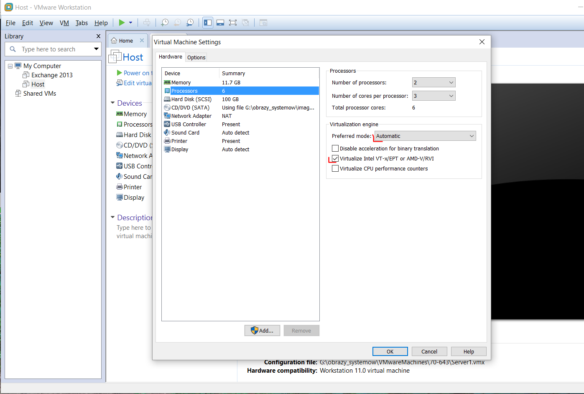Select the Display device in settings dialog list

pos(240,150)
